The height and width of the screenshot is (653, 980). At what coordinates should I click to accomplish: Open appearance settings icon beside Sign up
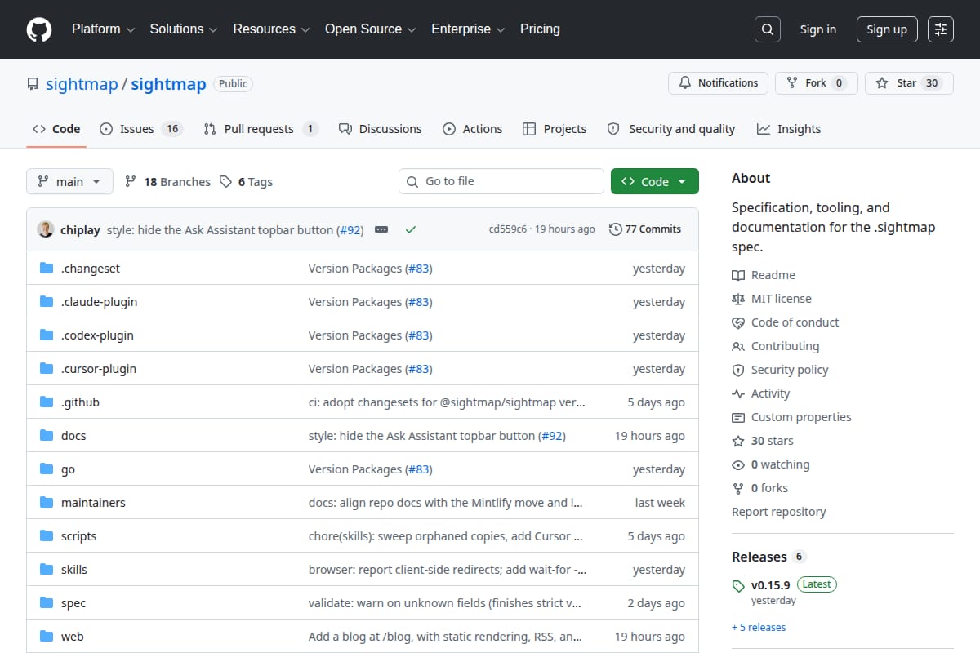click(x=941, y=29)
